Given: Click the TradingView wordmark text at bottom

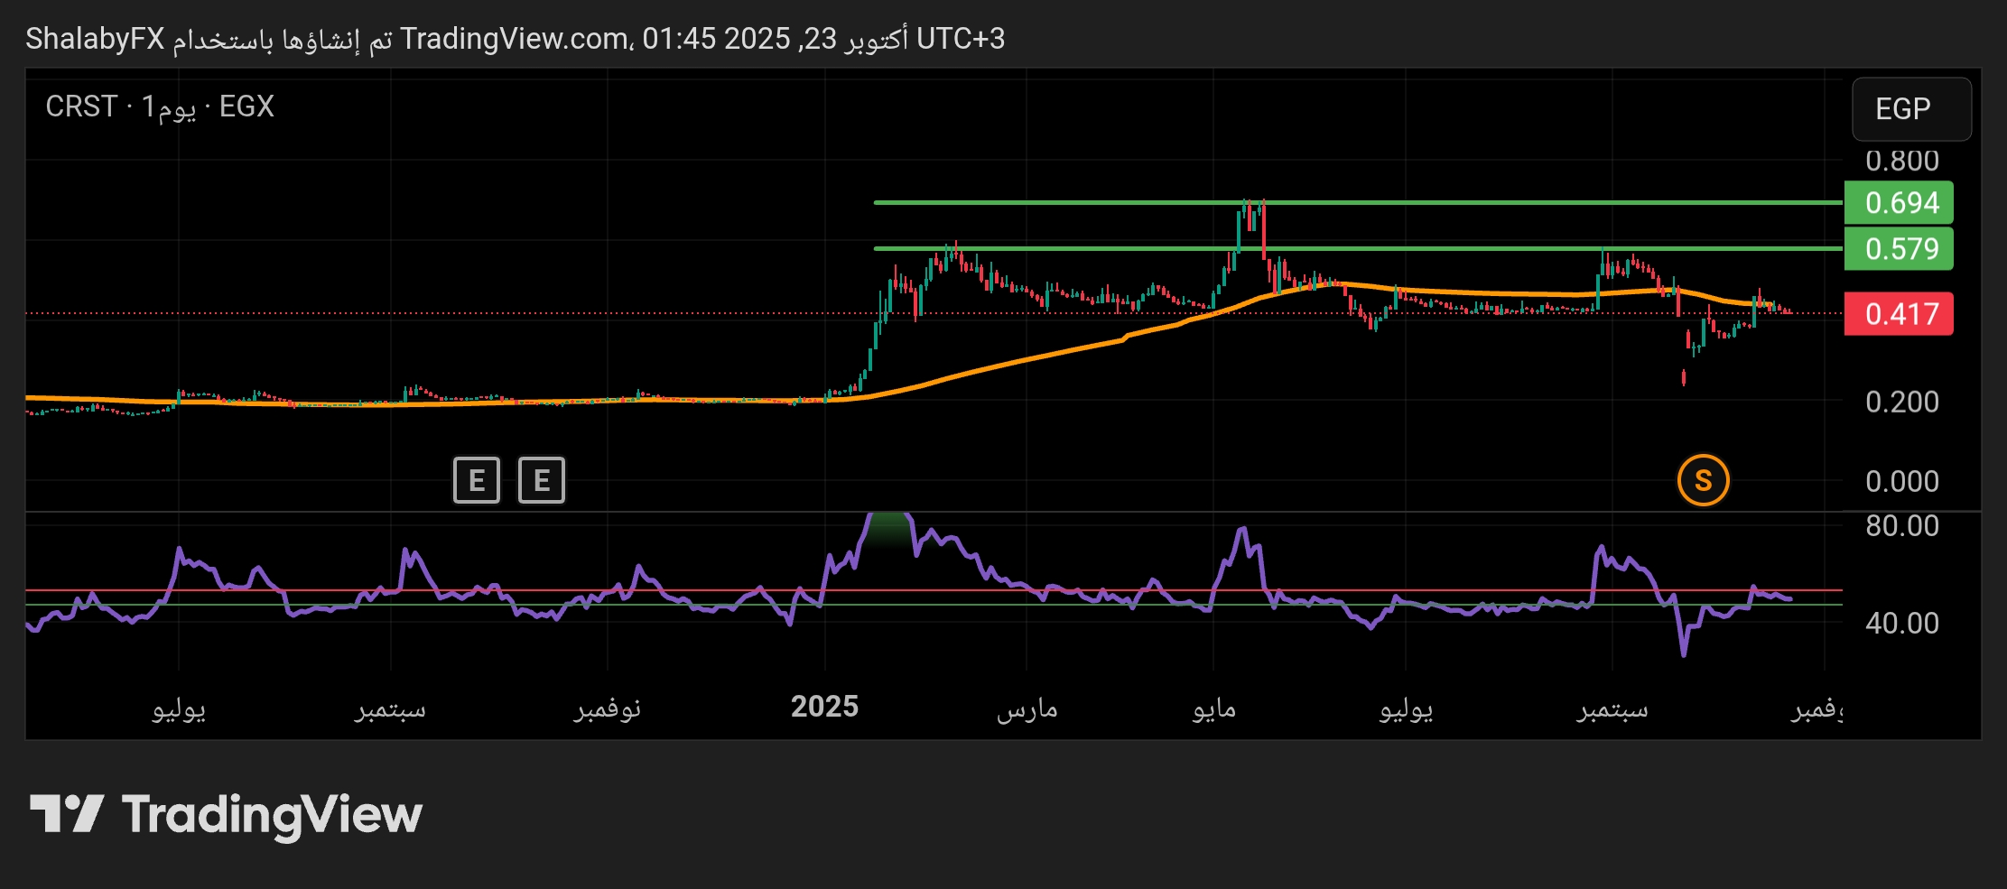Looking at the screenshot, I should [272, 815].
